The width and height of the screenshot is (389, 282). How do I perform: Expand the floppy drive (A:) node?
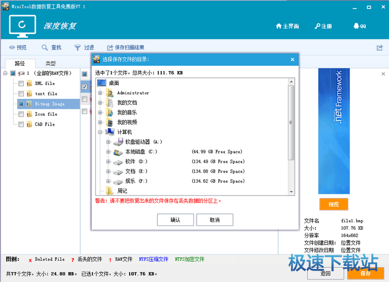coord(108,142)
